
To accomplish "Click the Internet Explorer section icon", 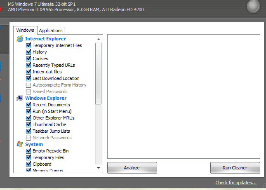I will click(19, 39).
